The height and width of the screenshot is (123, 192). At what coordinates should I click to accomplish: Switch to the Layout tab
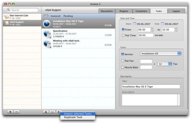176,11
